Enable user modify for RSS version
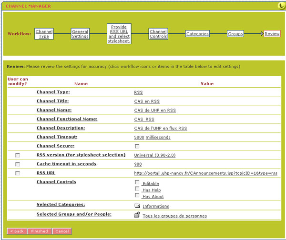The width and height of the screenshot is (286, 240). 18,155
